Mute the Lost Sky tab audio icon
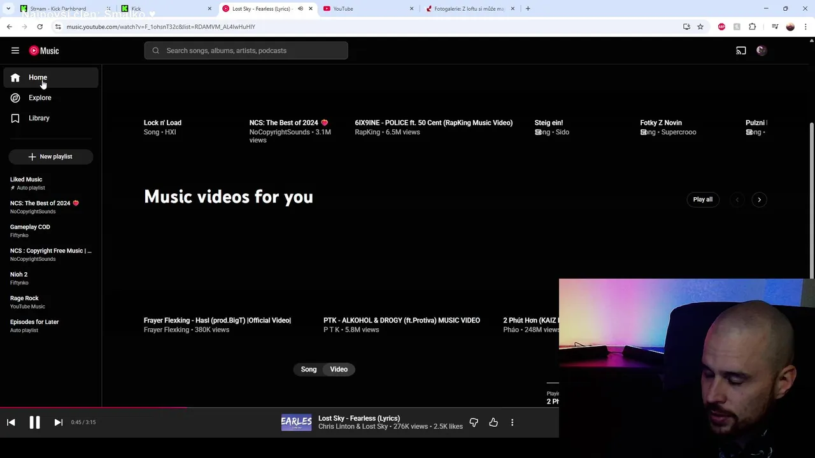 301,9
